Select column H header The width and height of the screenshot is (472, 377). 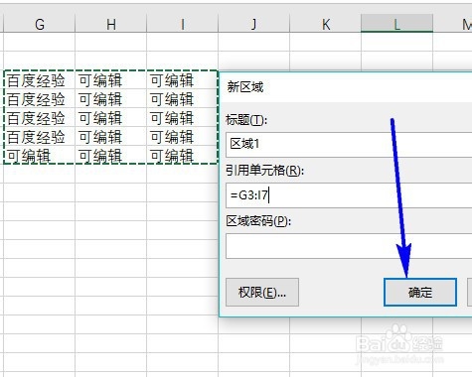[111, 24]
